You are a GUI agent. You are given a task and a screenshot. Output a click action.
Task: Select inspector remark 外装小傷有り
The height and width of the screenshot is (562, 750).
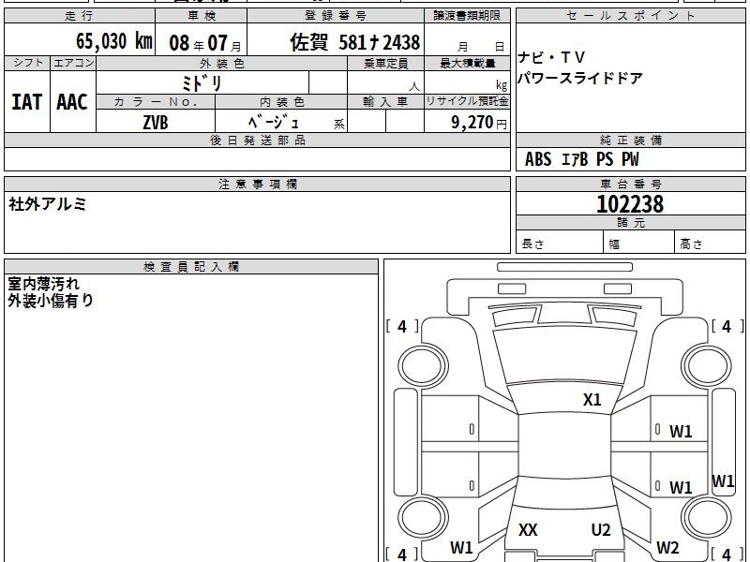click(51, 300)
